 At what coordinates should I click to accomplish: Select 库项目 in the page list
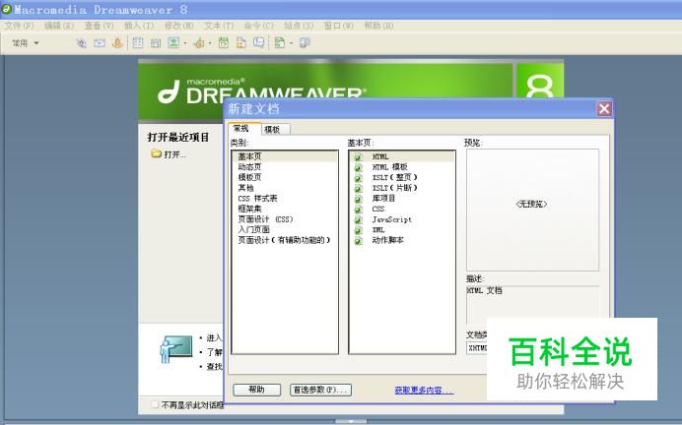coord(402,198)
